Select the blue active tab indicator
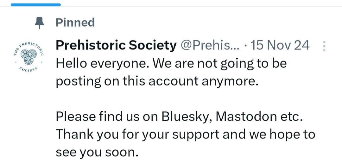 (31, 5)
